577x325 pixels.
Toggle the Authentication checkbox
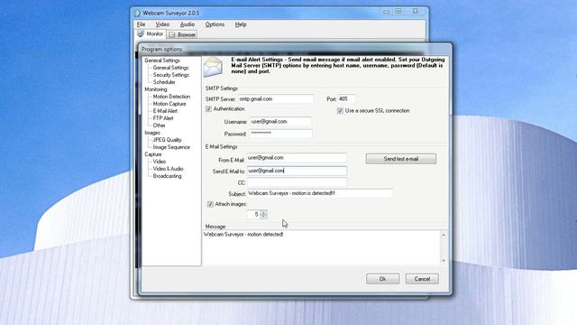(208, 109)
